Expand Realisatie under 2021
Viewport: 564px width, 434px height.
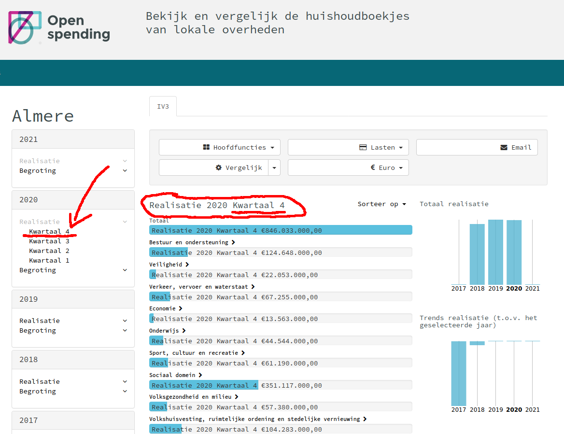point(40,161)
